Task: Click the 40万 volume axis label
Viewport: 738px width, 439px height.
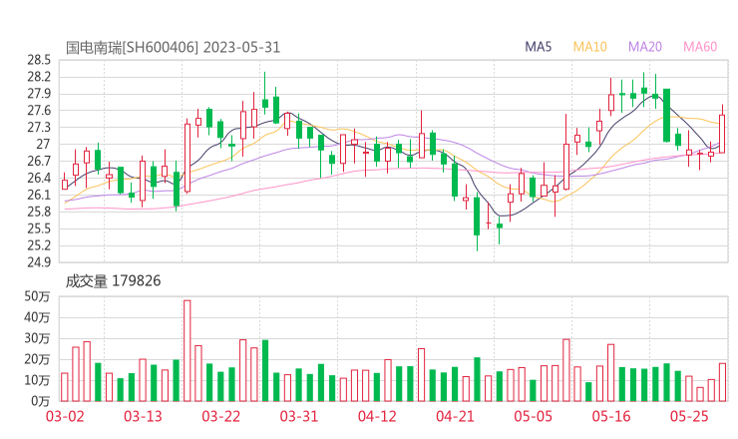Action: 37,317
